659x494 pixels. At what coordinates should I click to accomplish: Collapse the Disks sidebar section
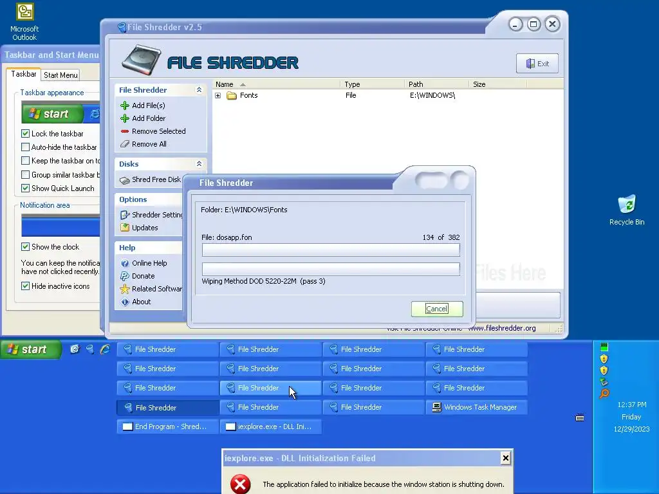pos(200,164)
